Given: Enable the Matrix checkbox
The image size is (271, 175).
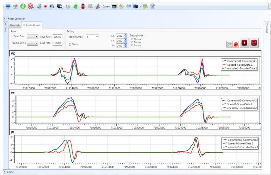Looking at the screenshot, I should [x=70, y=44].
